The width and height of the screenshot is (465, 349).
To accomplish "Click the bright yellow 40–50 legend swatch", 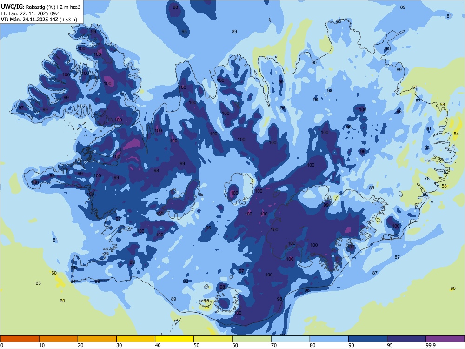I will 174,339.
